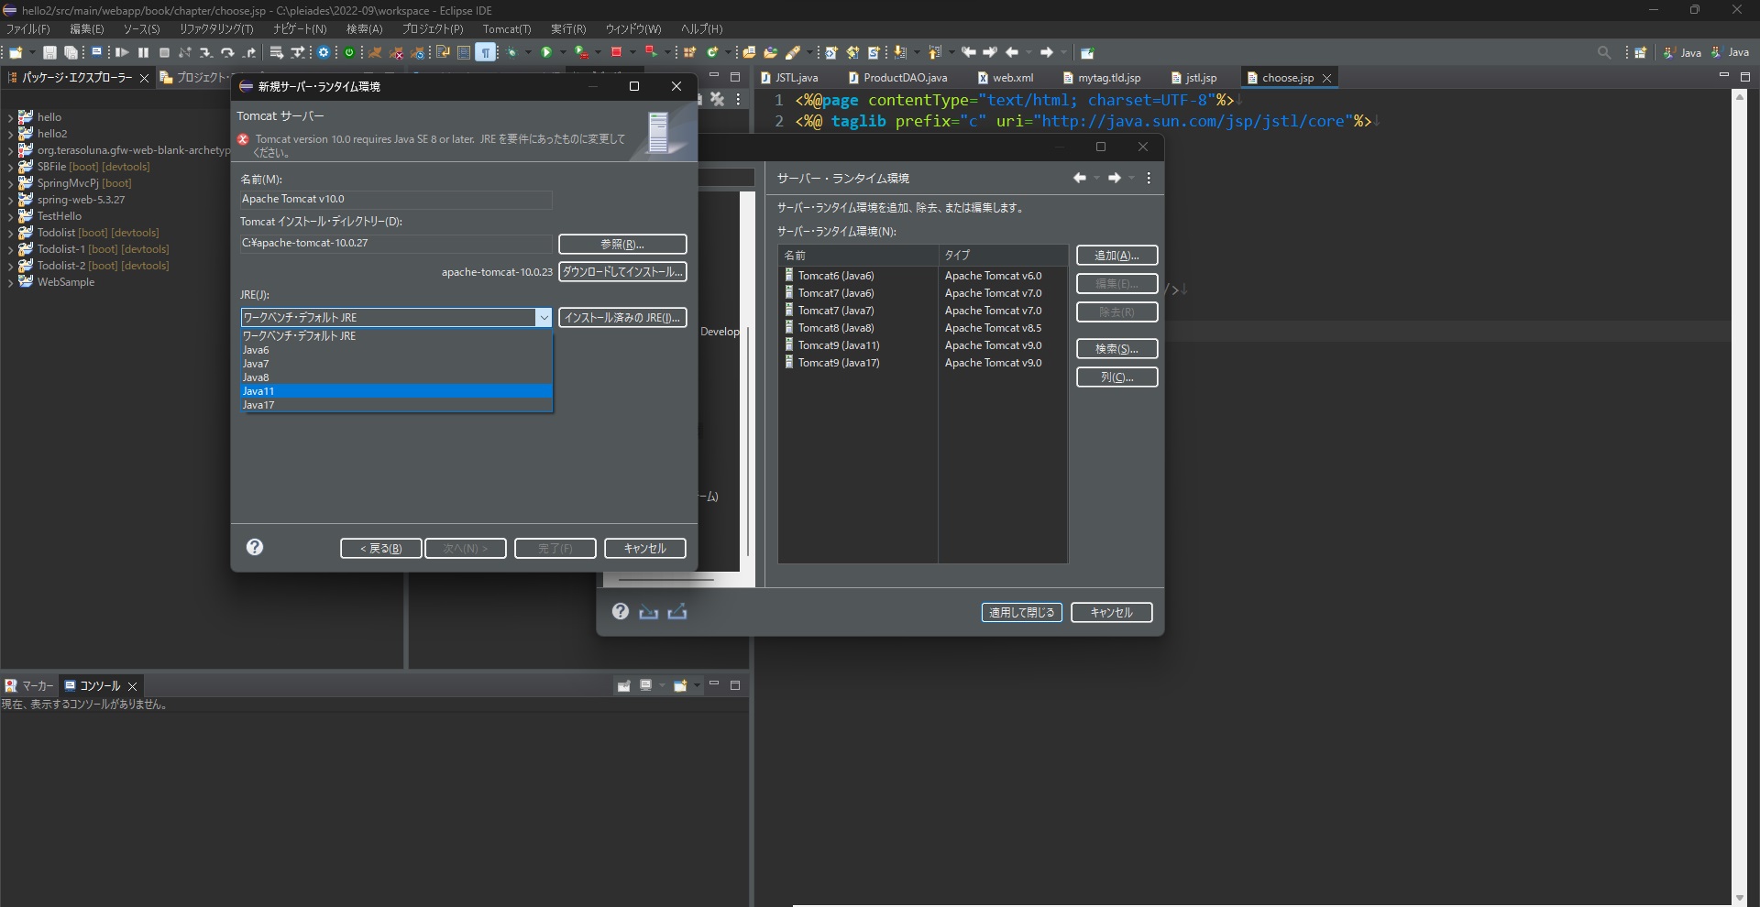Toggle show whitespace characters button
The height and width of the screenshot is (907, 1760).
[486, 52]
